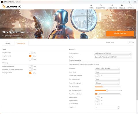Viewport: 138px width, 114px height.
Task: Toggle Triple buffering switch
Action: 98,101
